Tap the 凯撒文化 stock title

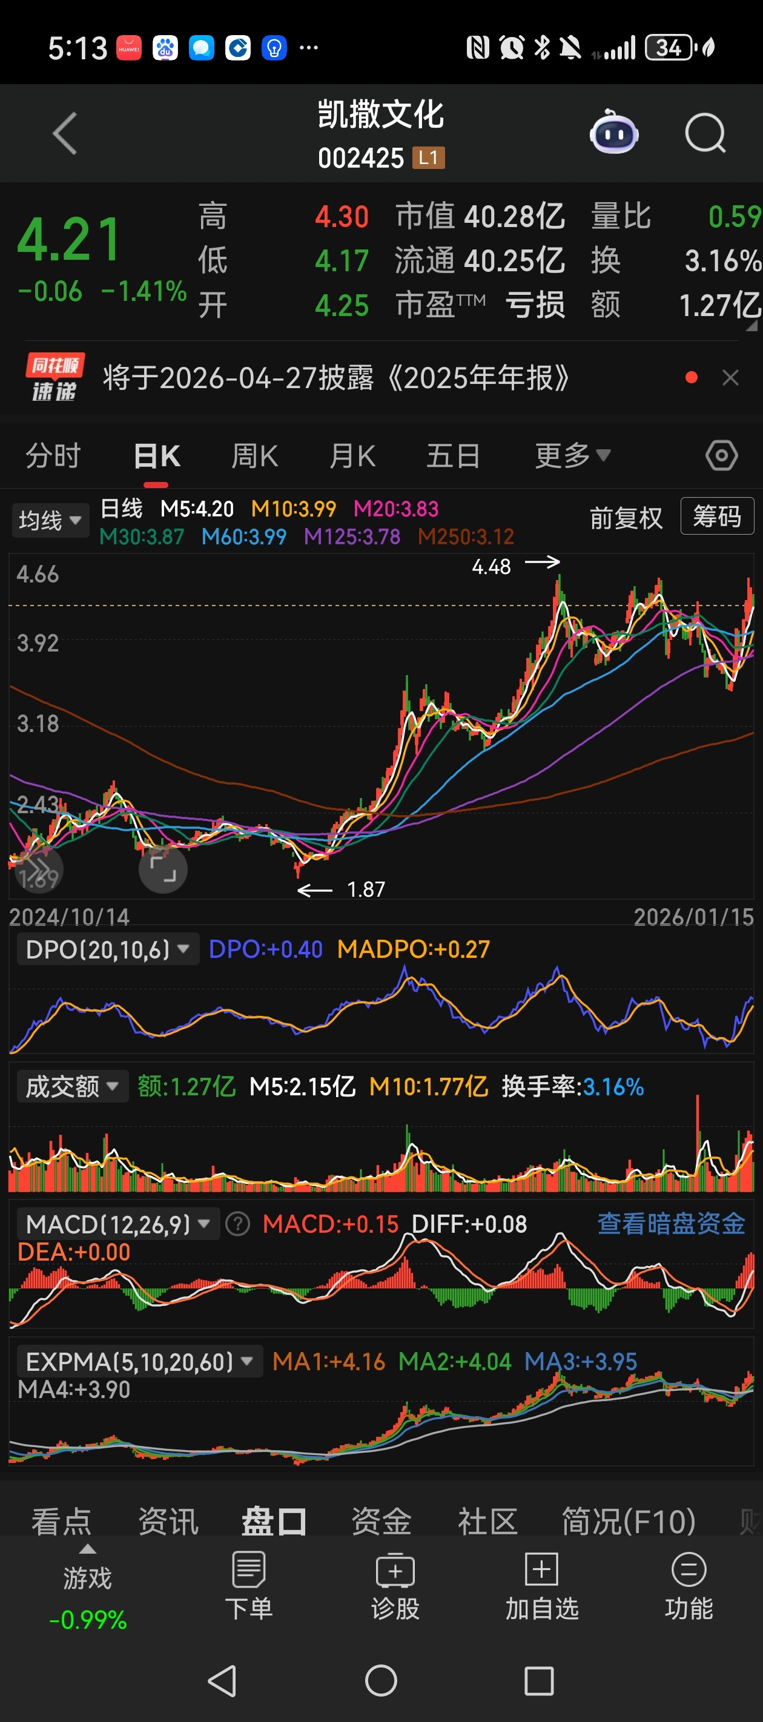click(381, 114)
